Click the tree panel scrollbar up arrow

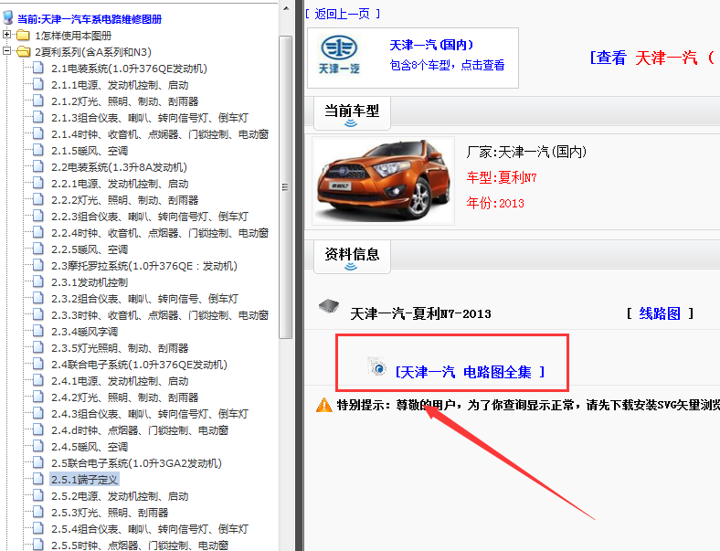pyautogui.click(x=286, y=8)
